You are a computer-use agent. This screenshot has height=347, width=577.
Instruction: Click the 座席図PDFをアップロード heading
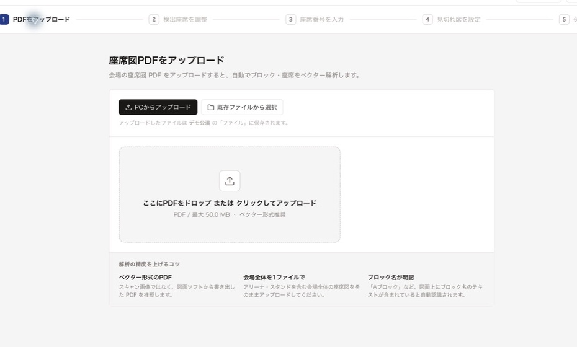pyautogui.click(x=166, y=60)
